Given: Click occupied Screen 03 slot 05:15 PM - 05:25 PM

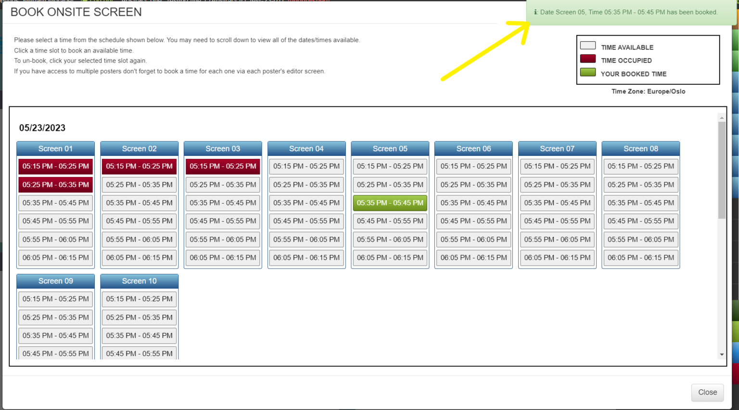Looking at the screenshot, I should pos(223,166).
